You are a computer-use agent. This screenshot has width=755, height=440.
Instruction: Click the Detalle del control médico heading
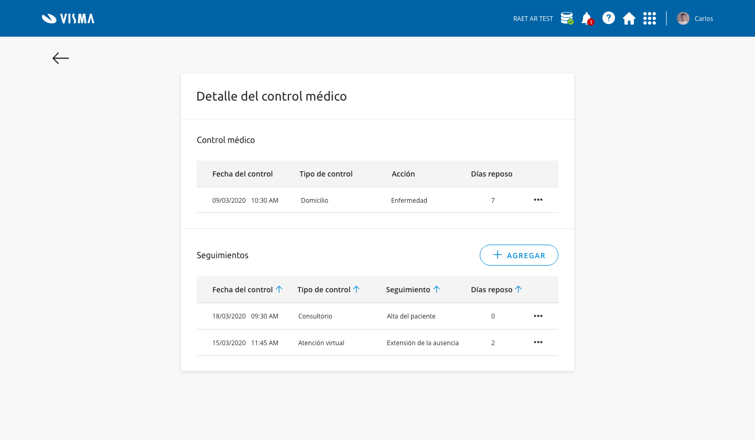(x=272, y=96)
